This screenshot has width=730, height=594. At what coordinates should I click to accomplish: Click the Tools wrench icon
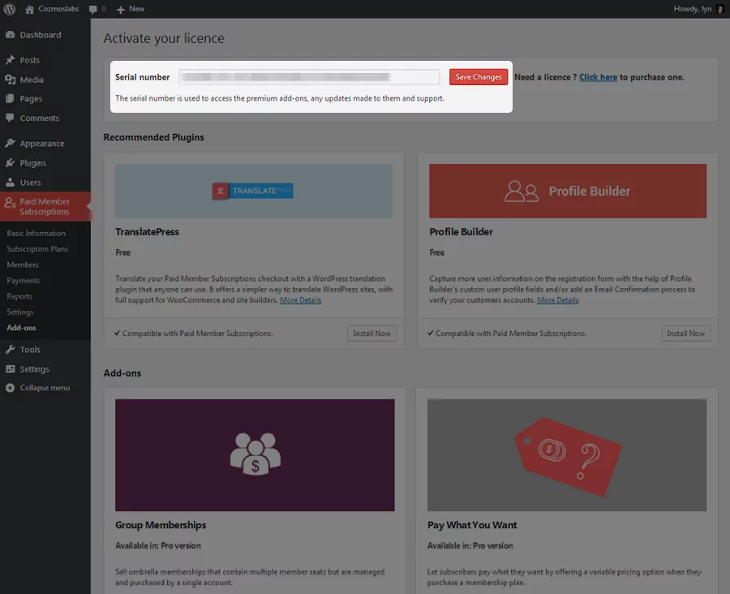pos(10,350)
